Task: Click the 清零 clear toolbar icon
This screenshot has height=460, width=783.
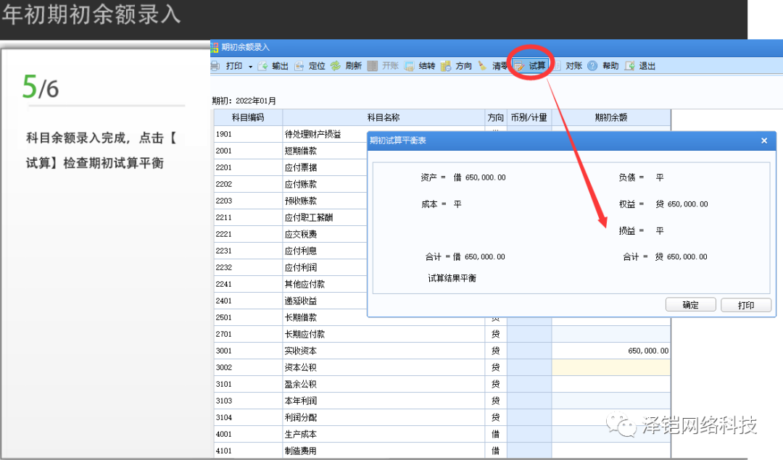Action: pos(483,66)
